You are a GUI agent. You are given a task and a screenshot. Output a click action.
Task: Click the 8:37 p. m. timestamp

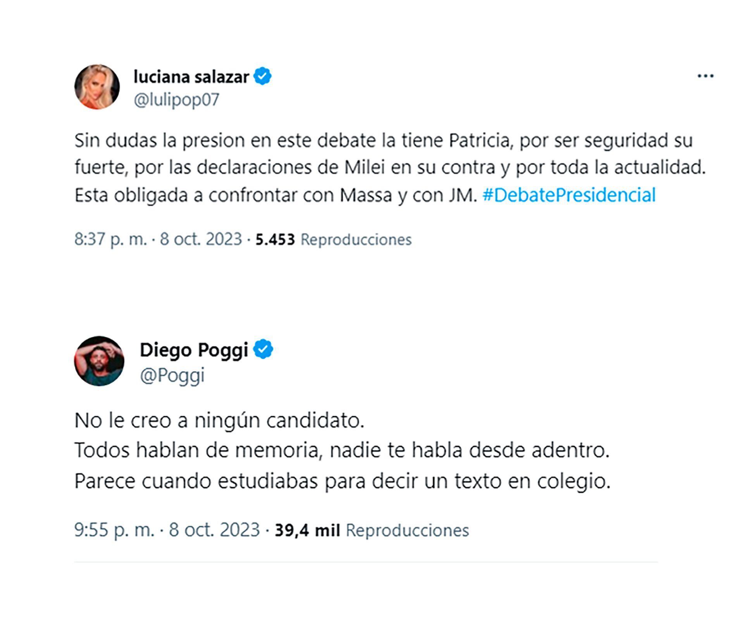(110, 239)
